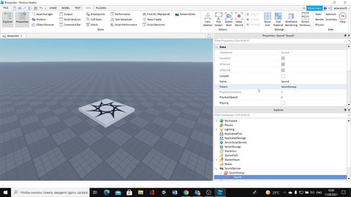Open the Object Browser
The width and height of the screenshot is (351, 197).
(x=43, y=25)
